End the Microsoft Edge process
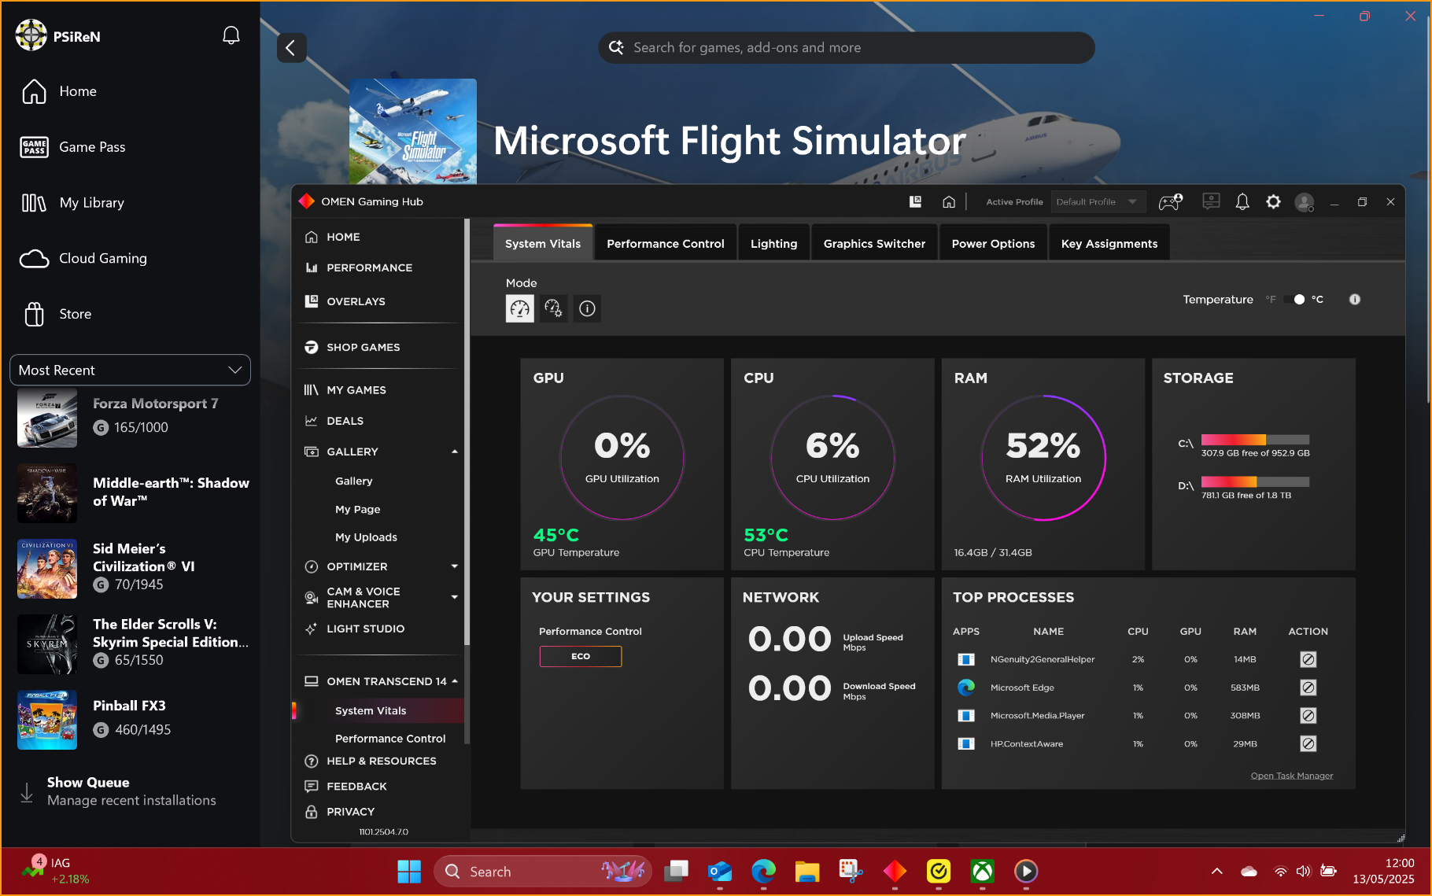This screenshot has width=1432, height=896. click(1308, 688)
